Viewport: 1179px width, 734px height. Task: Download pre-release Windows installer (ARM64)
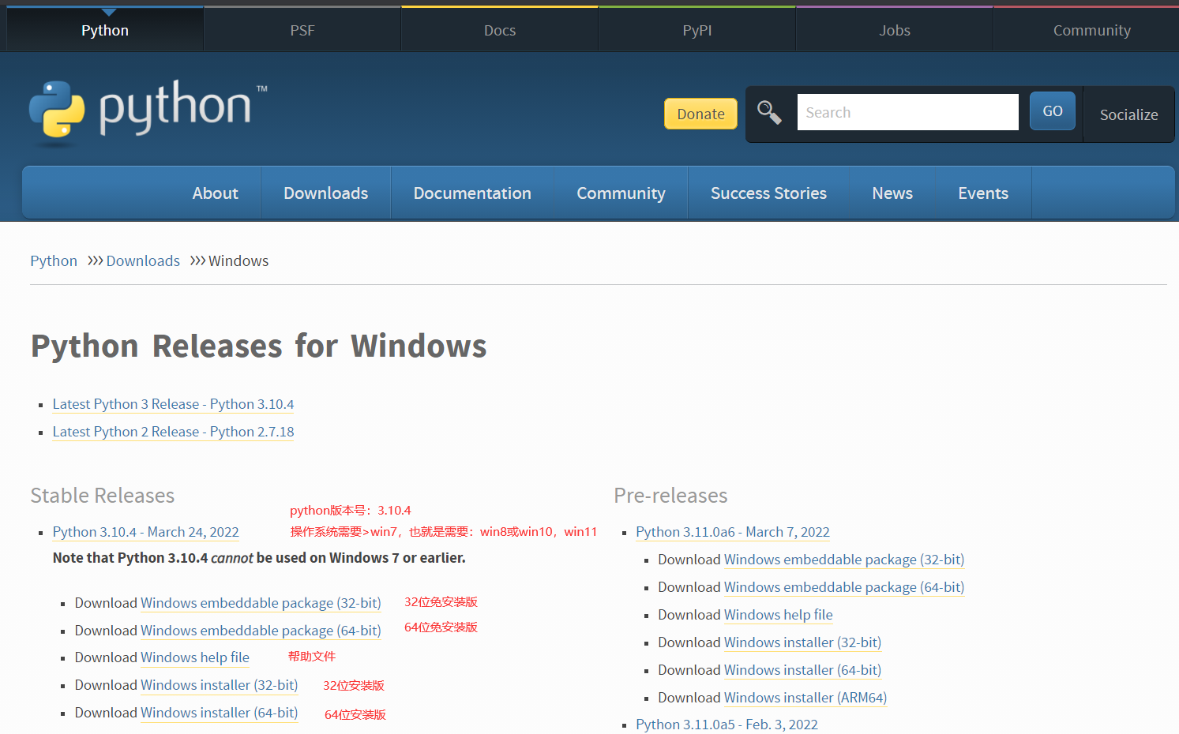(x=805, y=698)
